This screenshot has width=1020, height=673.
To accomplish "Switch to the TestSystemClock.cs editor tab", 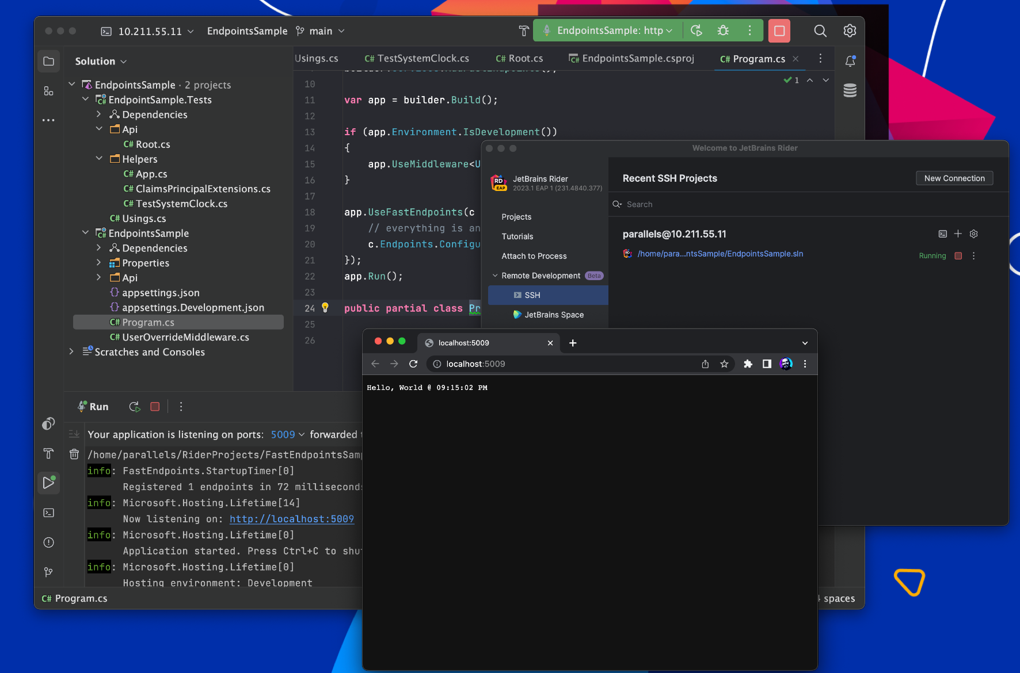I will point(417,59).
